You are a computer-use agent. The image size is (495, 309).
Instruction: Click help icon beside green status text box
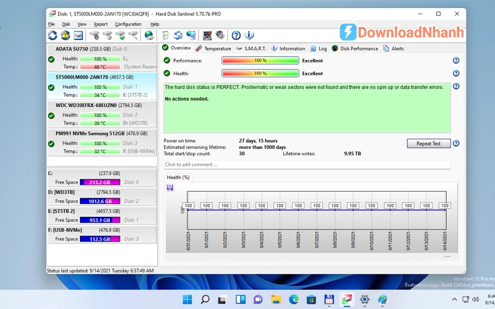tap(456, 86)
